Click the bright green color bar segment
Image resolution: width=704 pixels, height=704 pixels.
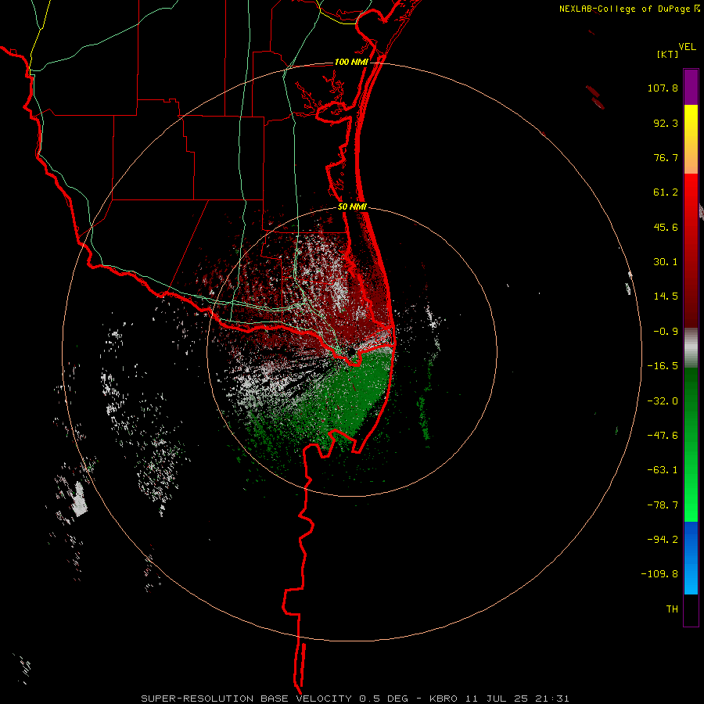(691, 444)
